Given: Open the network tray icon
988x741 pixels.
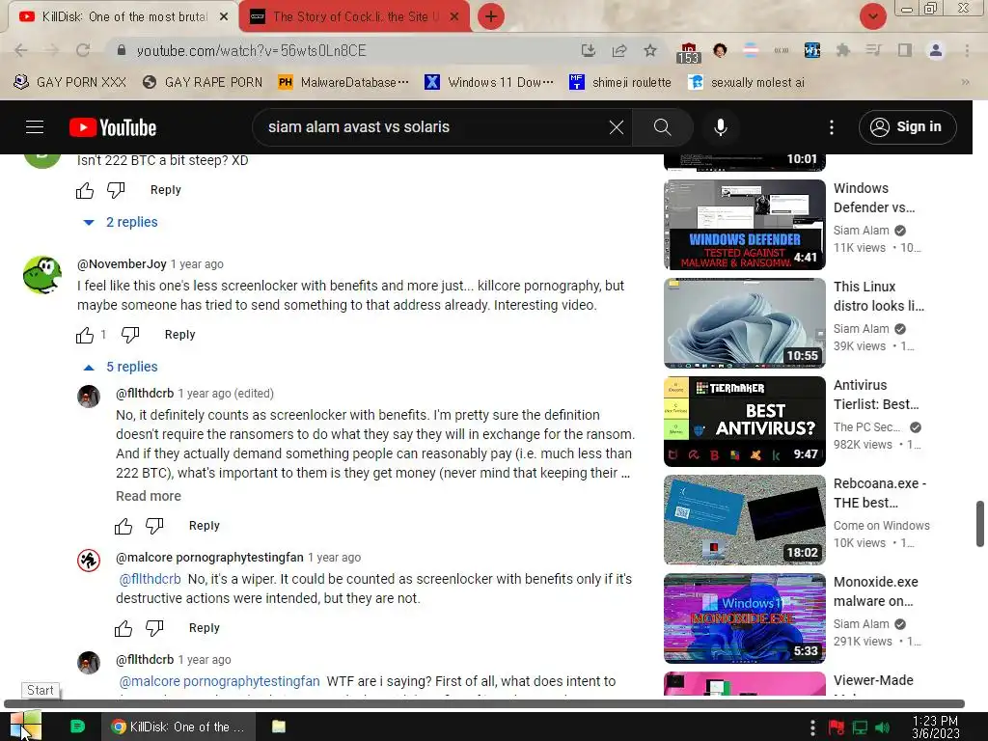Looking at the screenshot, I should pyautogui.click(x=860, y=727).
